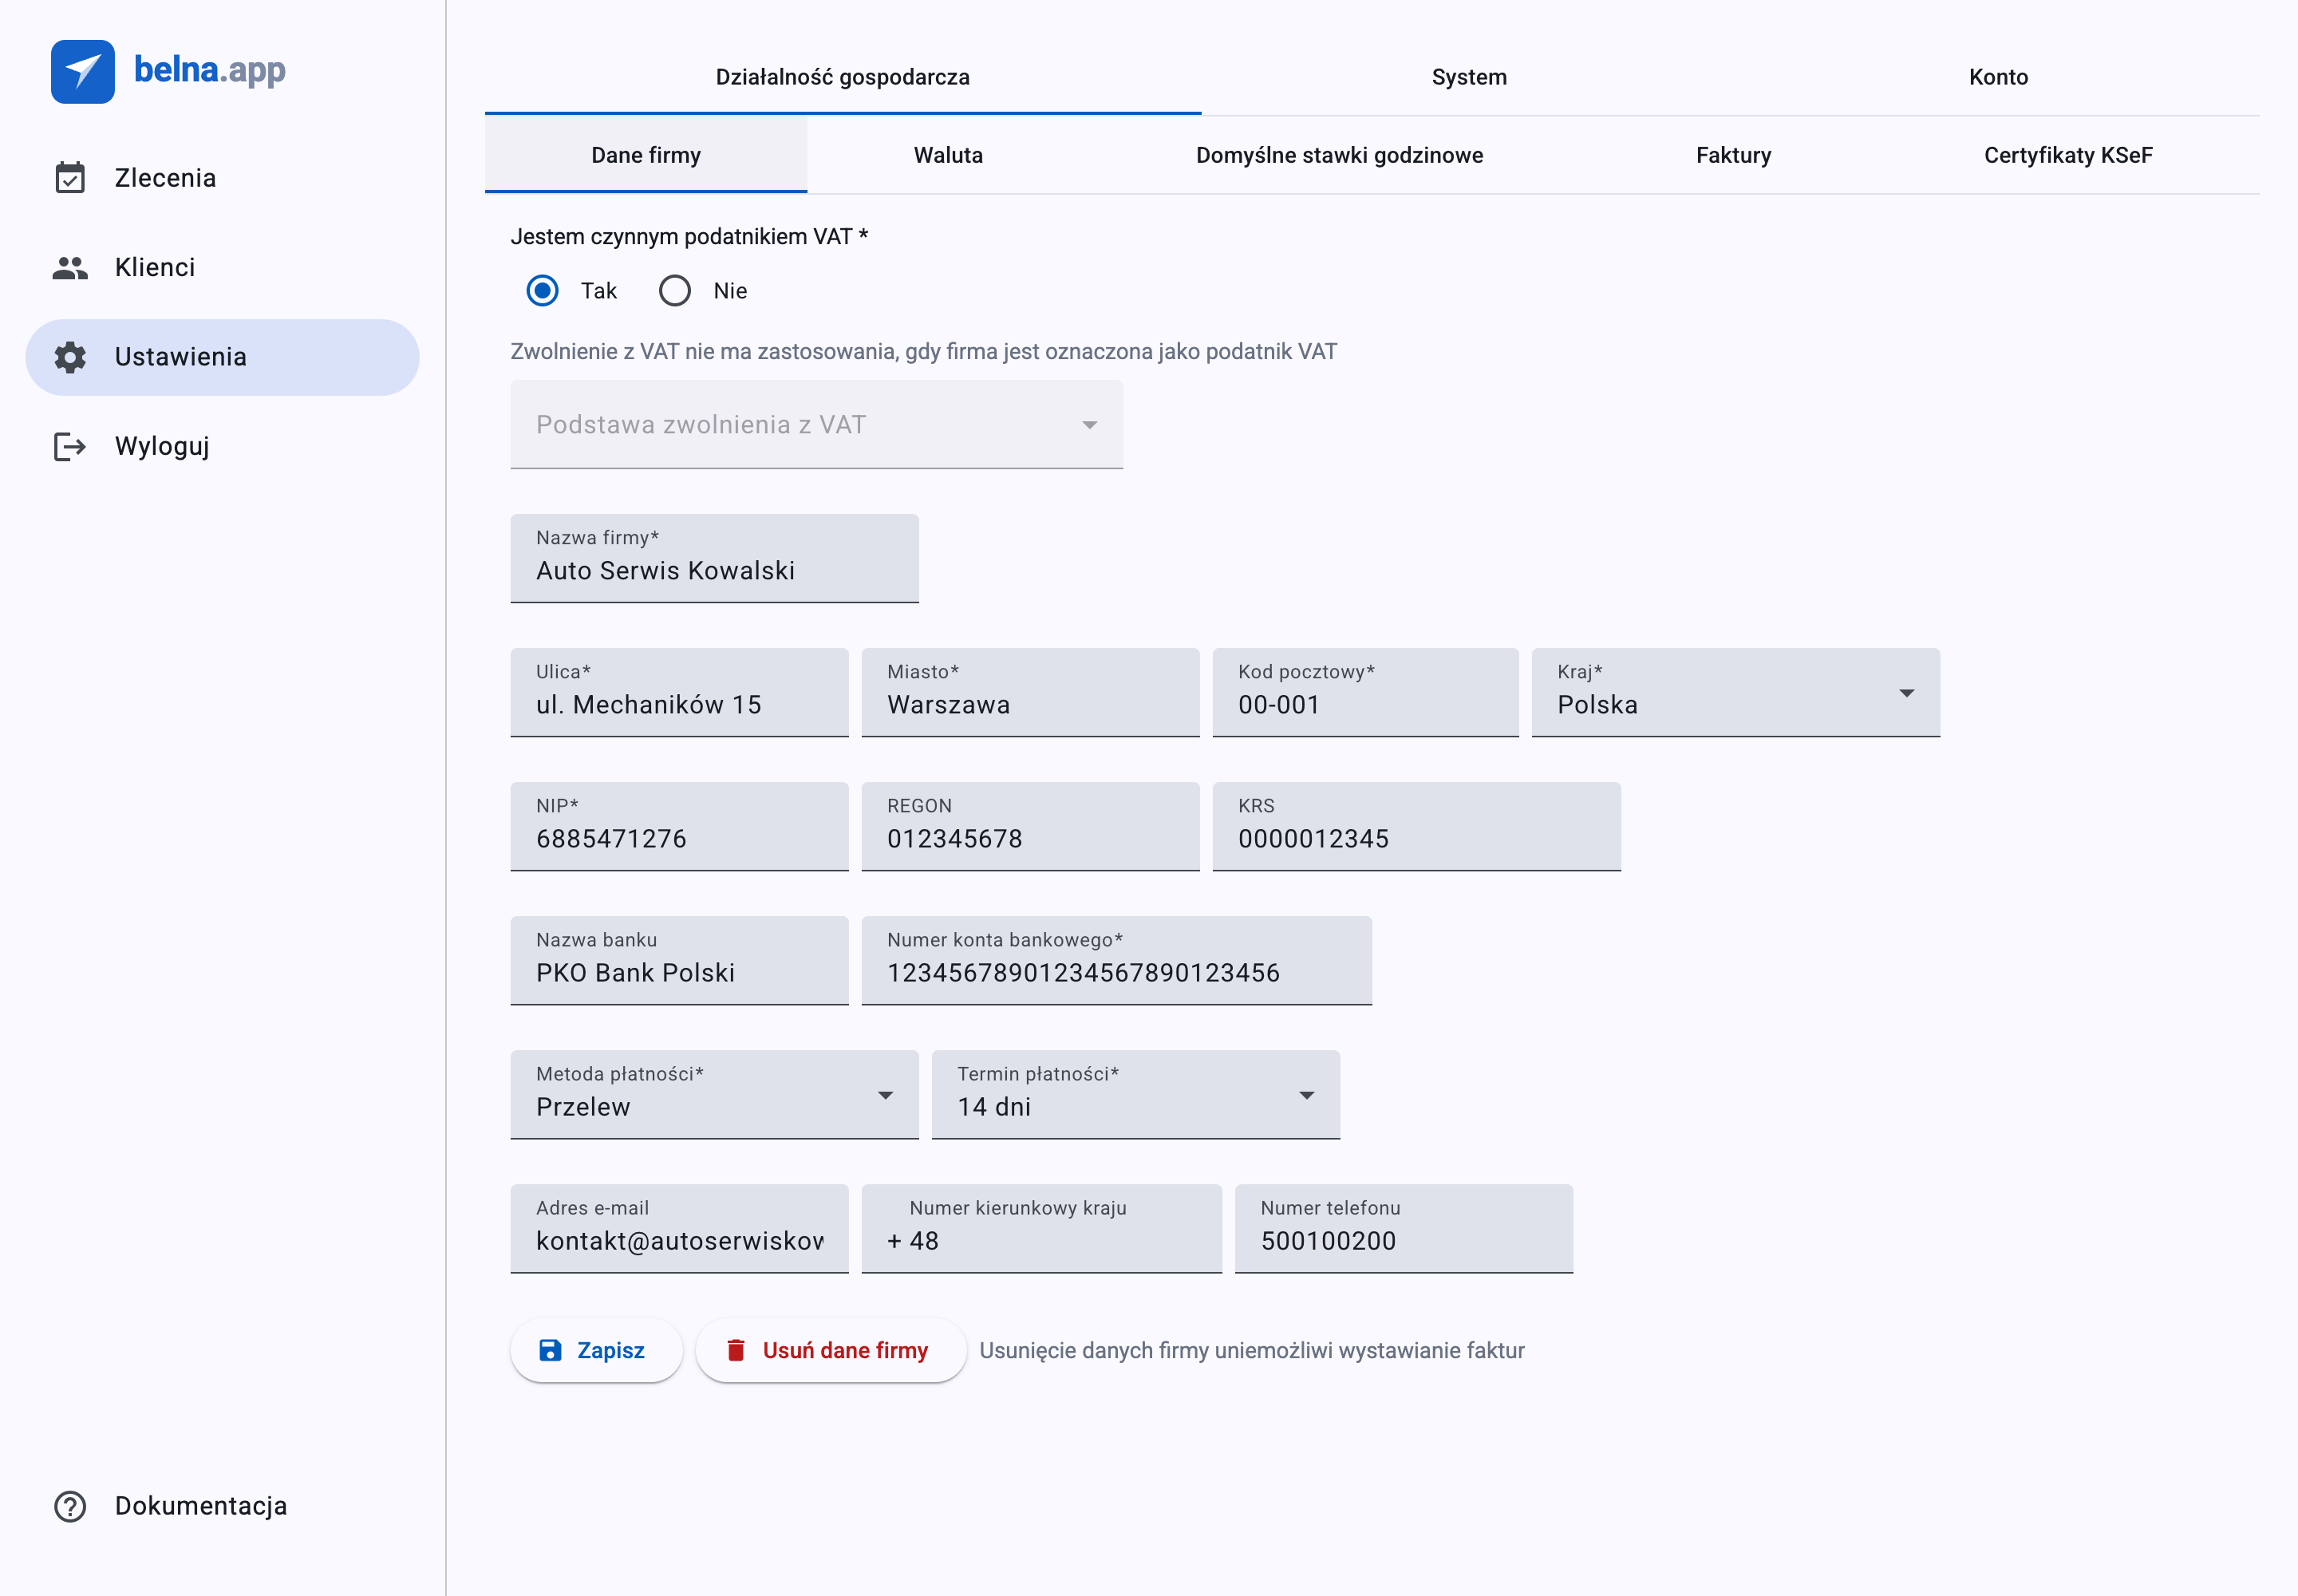Click the Ulica input field
The width and height of the screenshot is (2298, 1596).
679,692
